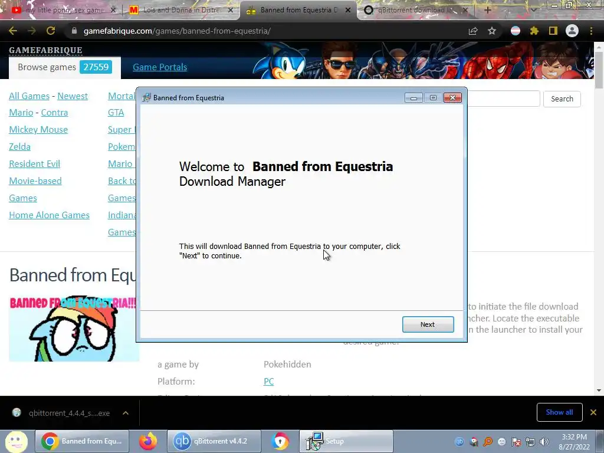Open the Newest games link
The image size is (604, 453).
(73, 96)
